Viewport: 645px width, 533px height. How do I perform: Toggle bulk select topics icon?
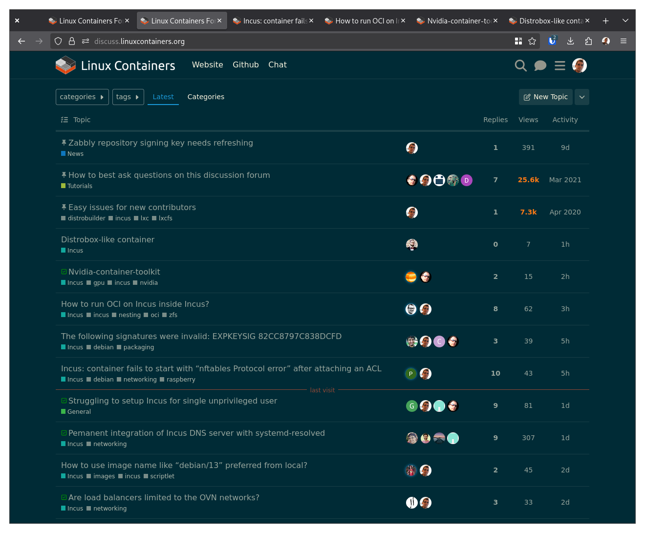point(64,120)
